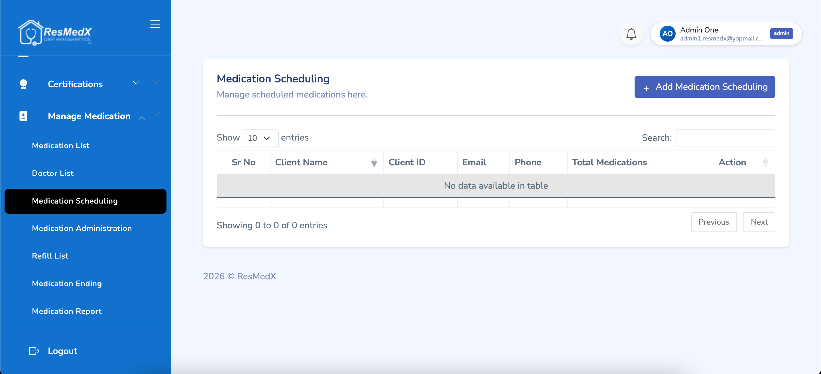Click the AO user avatar
This screenshot has width=821, height=374.
pos(667,34)
